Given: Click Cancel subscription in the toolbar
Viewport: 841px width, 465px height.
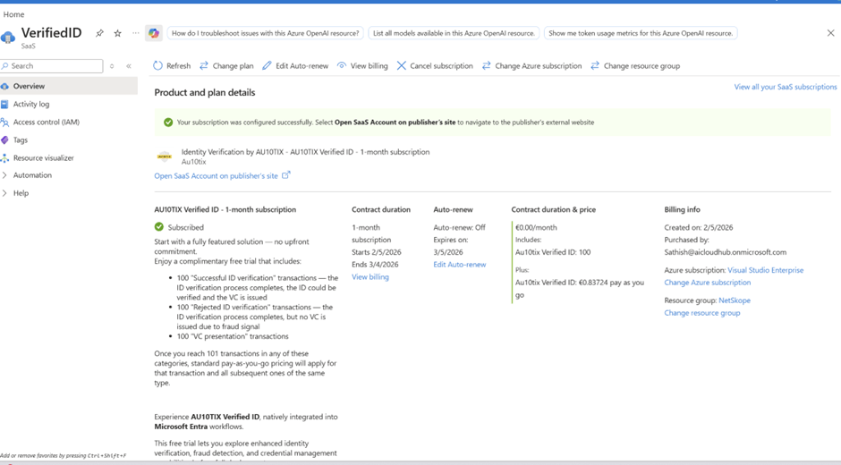Looking at the screenshot, I should pos(435,65).
